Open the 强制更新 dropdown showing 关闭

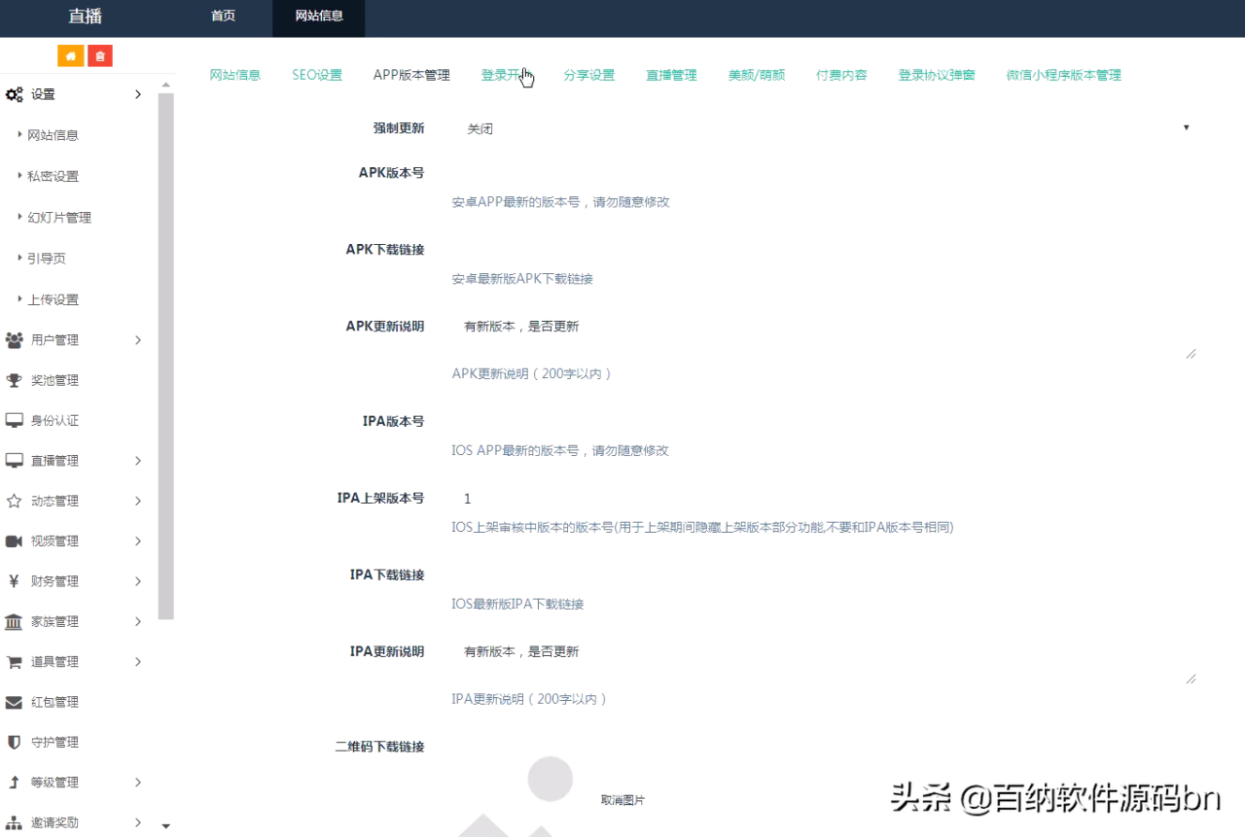coord(824,128)
